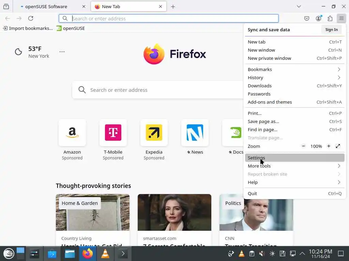Open the Country Living story thumbnail
The width and height of the screenshot is (349, 261).
pos(93,212)
